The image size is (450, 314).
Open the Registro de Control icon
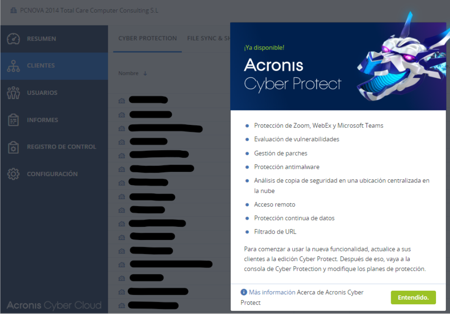[x=14, y=147]
